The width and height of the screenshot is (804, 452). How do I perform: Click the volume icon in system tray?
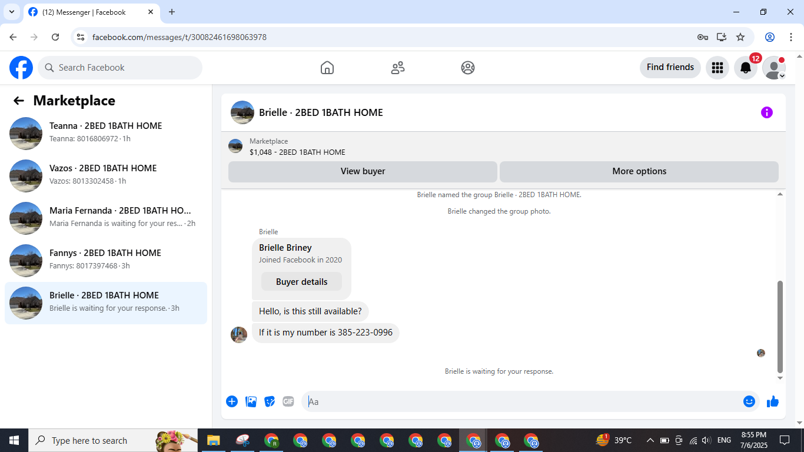(707, 440)
